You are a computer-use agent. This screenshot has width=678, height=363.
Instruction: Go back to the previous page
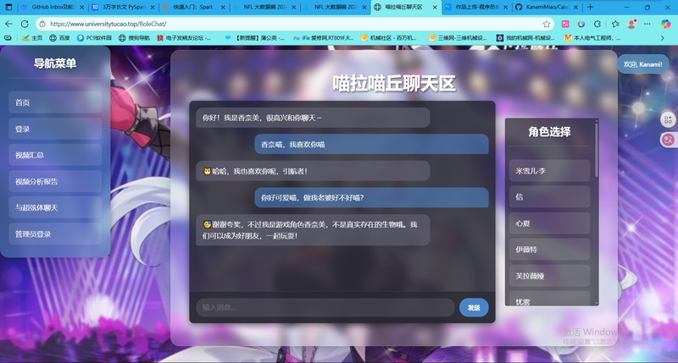[x=8, y=24]
